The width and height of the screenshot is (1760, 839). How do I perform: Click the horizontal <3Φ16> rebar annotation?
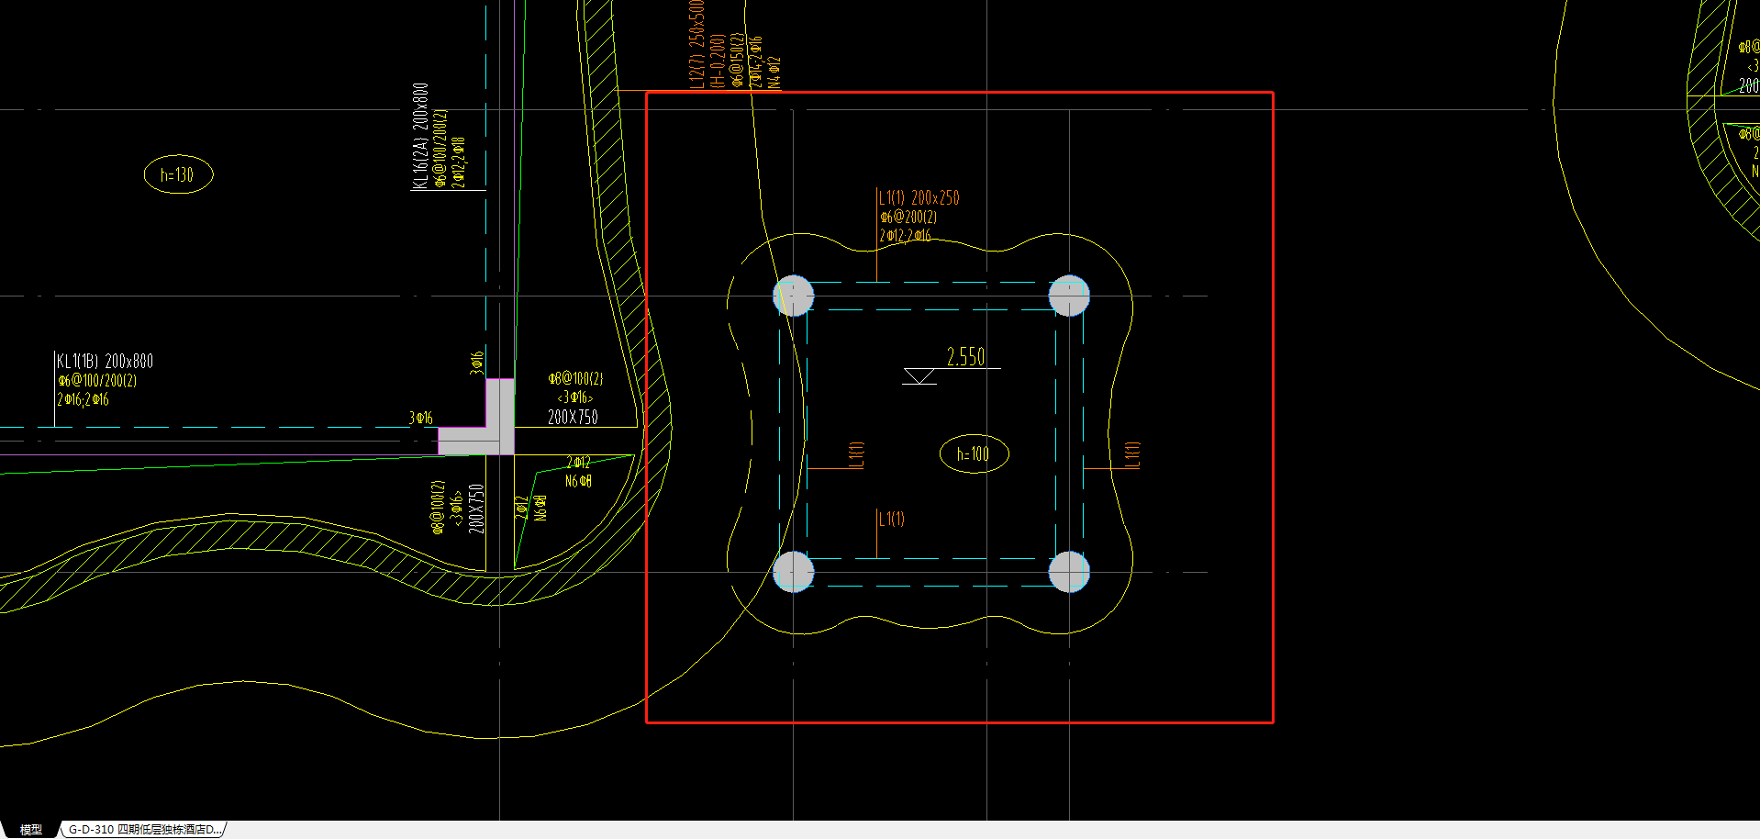pyautogui.click(x=574, y=397)
